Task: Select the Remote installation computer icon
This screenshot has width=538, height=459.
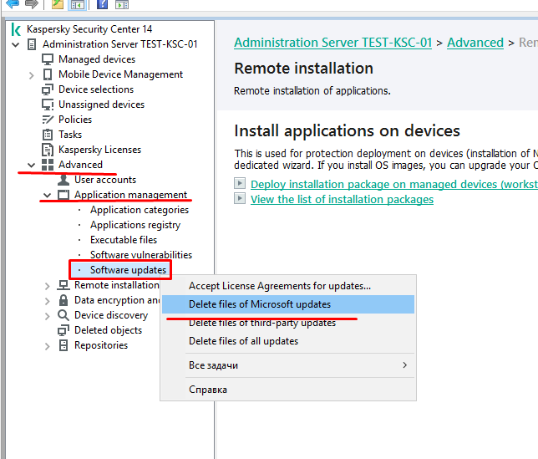Action: tap(63, 285)
